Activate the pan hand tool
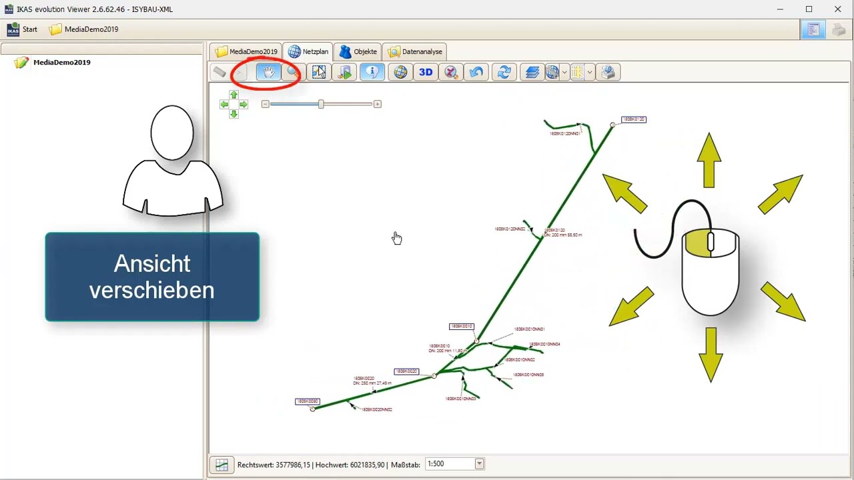This screenshot has height=480, width=854. tap(268, 72)
